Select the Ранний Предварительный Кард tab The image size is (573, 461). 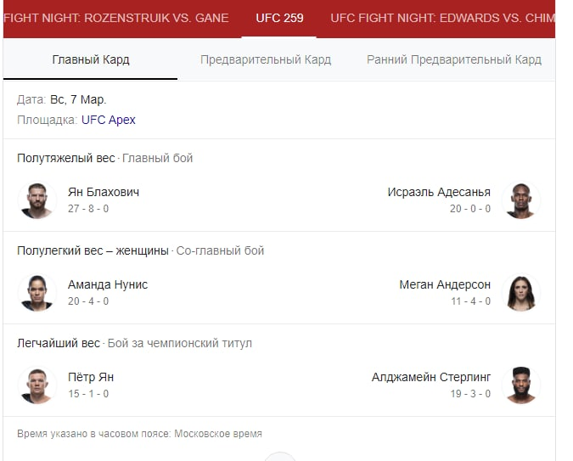(453, 60)
